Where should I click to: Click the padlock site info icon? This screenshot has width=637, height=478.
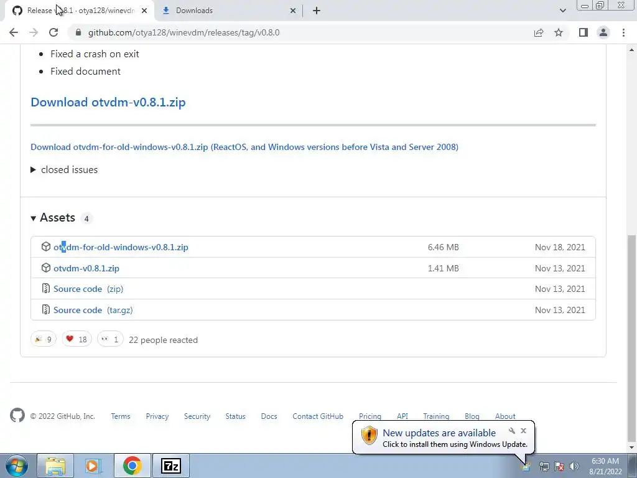coord(78,32)
